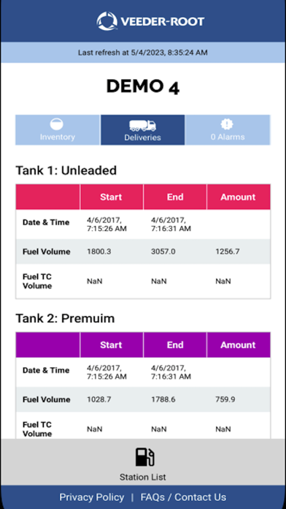Image resolution: width=286 pixels, height=509 pixels.
Task: Open the 0 Alarms tab
Action: pos(228,130)
